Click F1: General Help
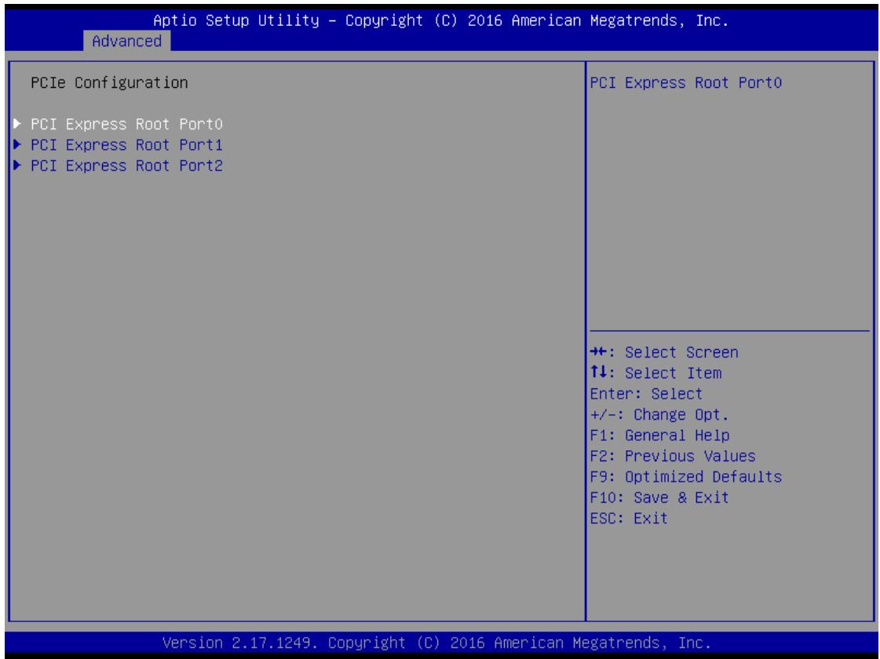The image size is (880, 659). 659,435
